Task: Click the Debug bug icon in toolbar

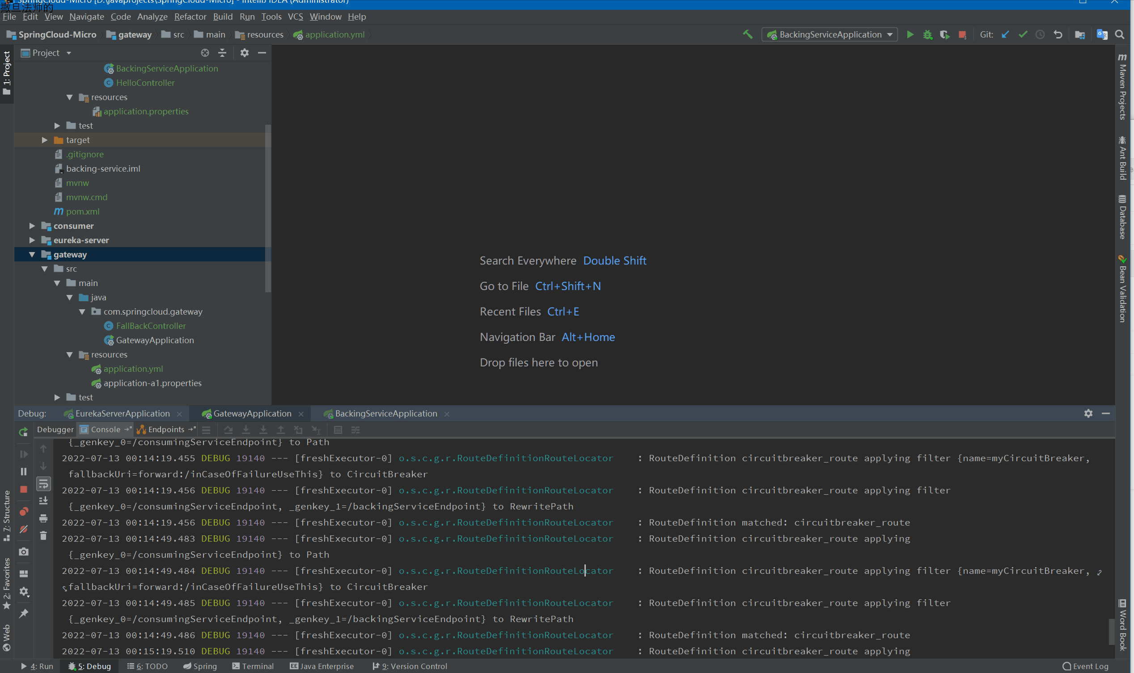Action: tap(927, 34)
